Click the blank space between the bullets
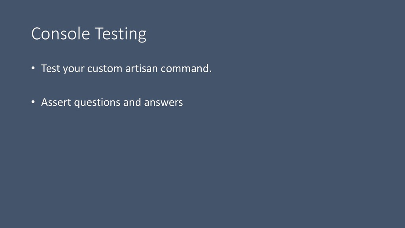Image resolution: width=405 pixels, height=228 pixels. click(x=119, y=86)
